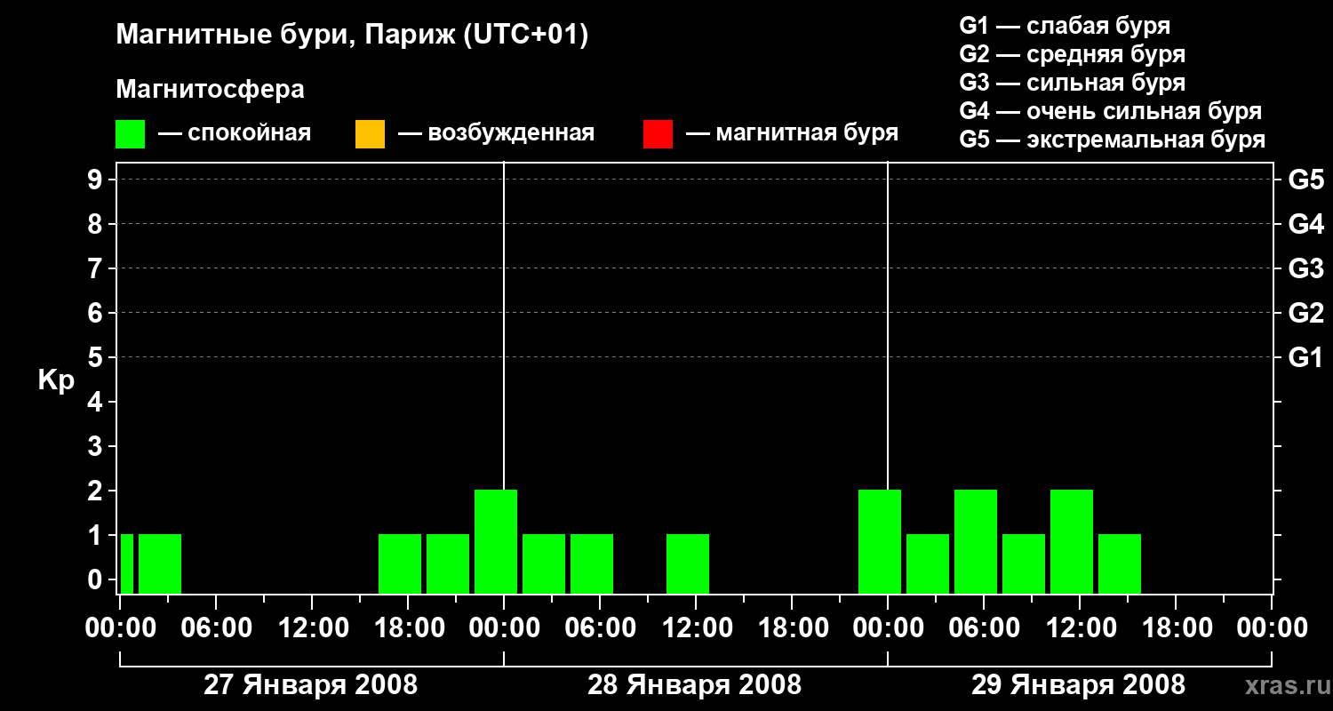Click the 18:00 time label of 28 January
The height and width of the screenshot is (711, 1333).
(792, 628)
